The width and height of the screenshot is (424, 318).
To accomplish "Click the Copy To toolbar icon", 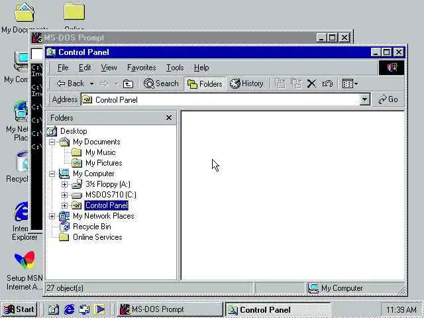I will (x=296, y=83).
